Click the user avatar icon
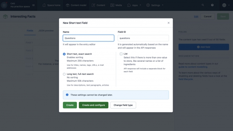 pos(224,5)
